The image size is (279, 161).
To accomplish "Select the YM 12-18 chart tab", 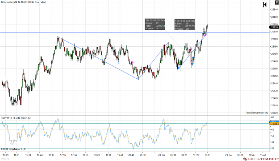I will [5, 159].
